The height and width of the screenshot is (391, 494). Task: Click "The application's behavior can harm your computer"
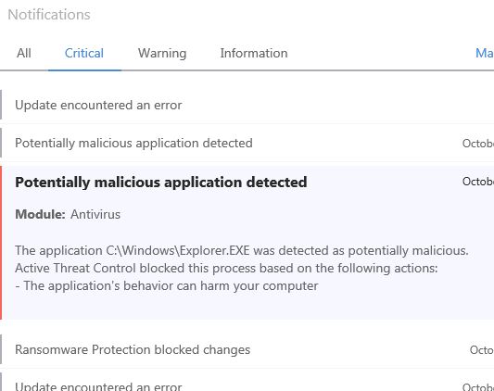167,285
